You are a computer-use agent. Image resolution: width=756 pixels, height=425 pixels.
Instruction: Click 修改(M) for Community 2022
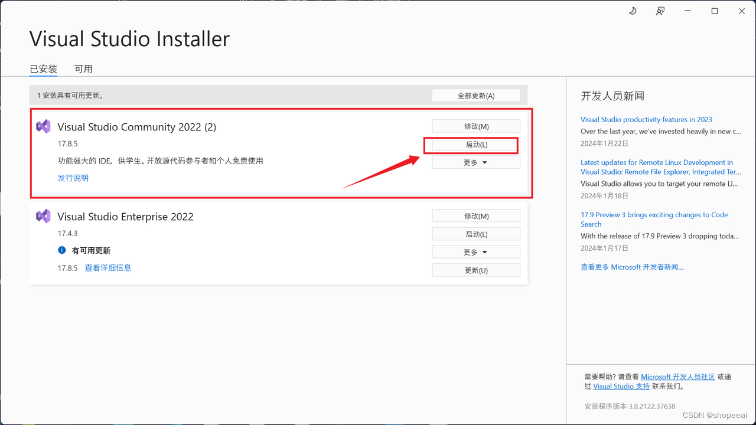(476, 126)
